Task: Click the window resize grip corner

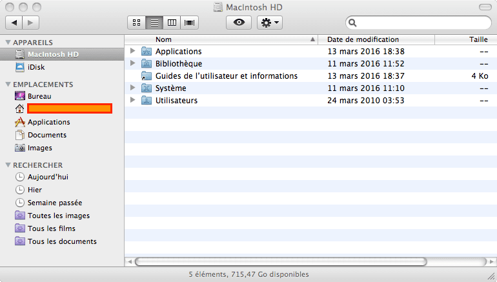Action: point(492,276)
